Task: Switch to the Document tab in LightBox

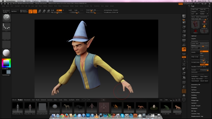Action: 27,100
